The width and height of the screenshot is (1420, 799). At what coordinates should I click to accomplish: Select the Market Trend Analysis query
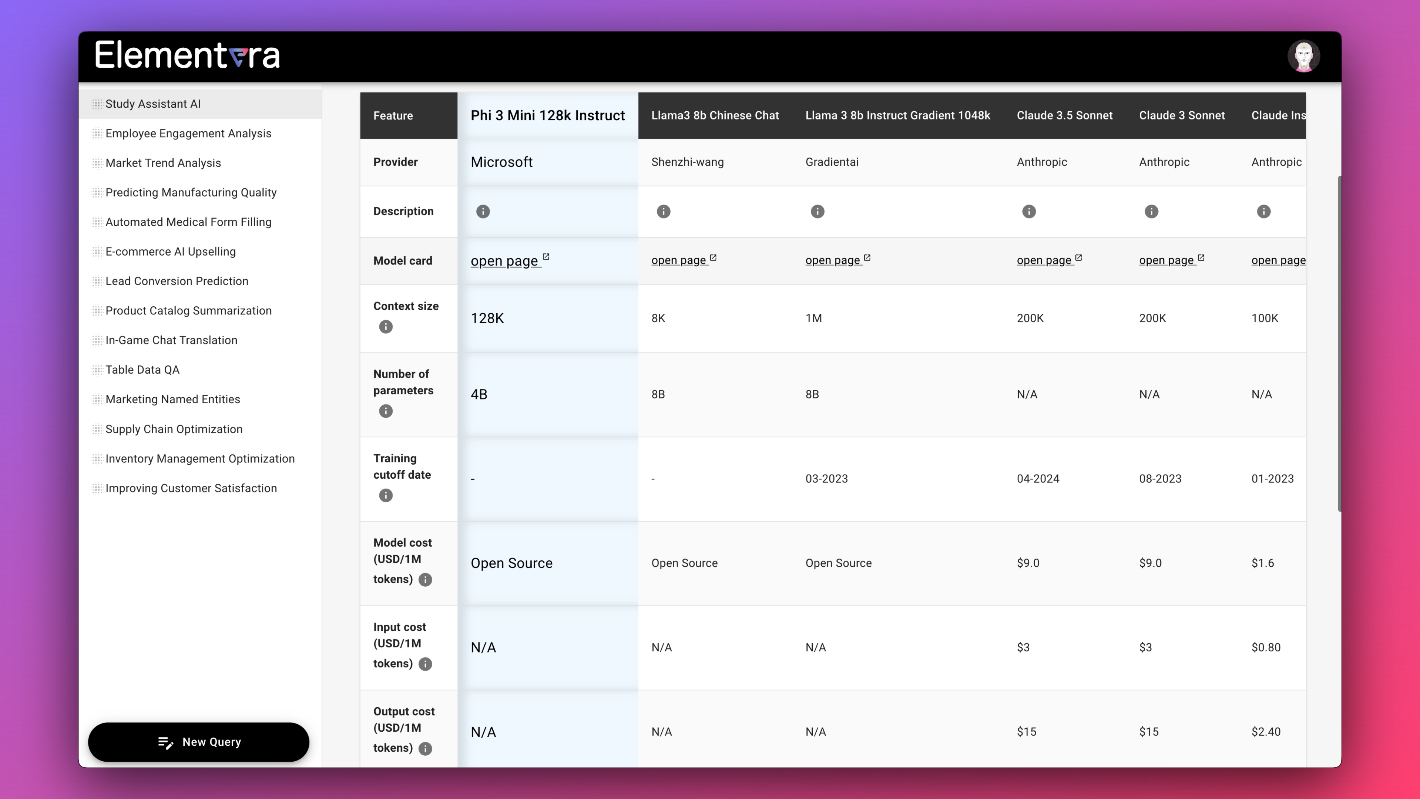point(163,163)
